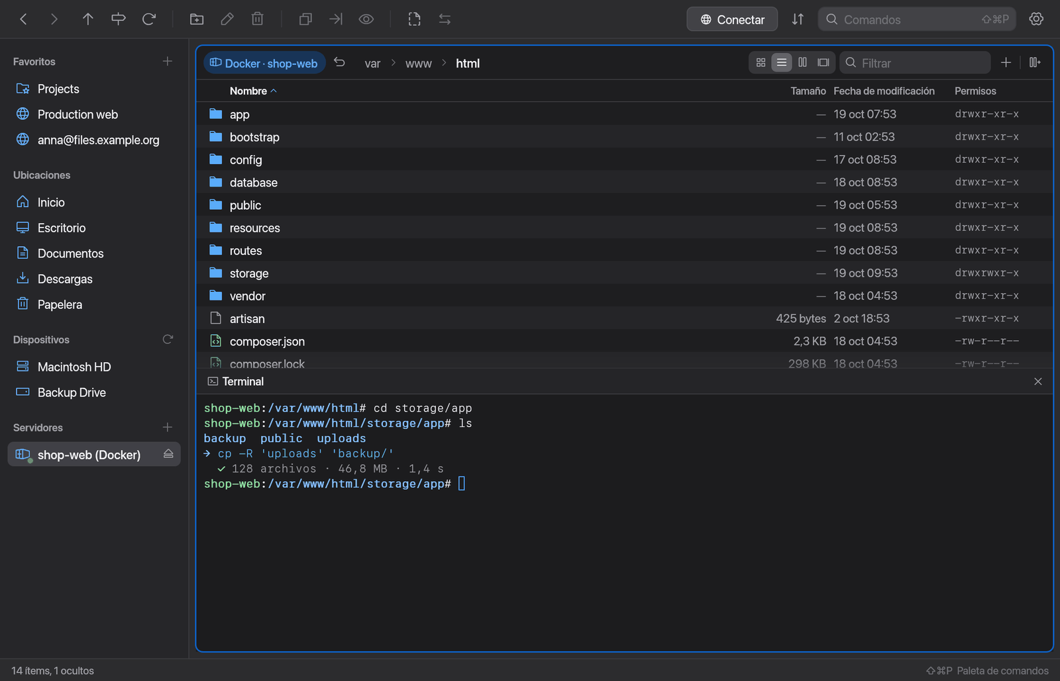This screenshot has height=681, width=1060.
Task: Open Production web favorite
Action: click(x=94, y=114)
